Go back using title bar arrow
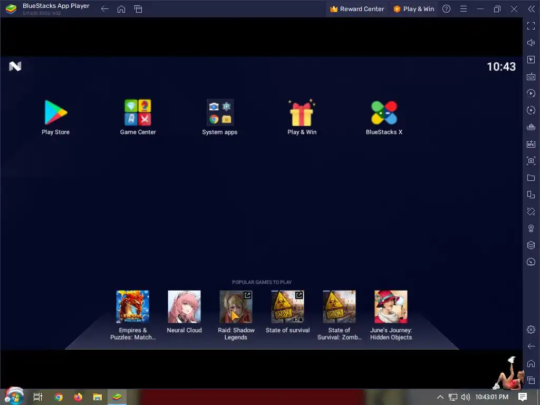Image resolution: width=540 pixels, height=405 pixels. click(x=105, y=9)
